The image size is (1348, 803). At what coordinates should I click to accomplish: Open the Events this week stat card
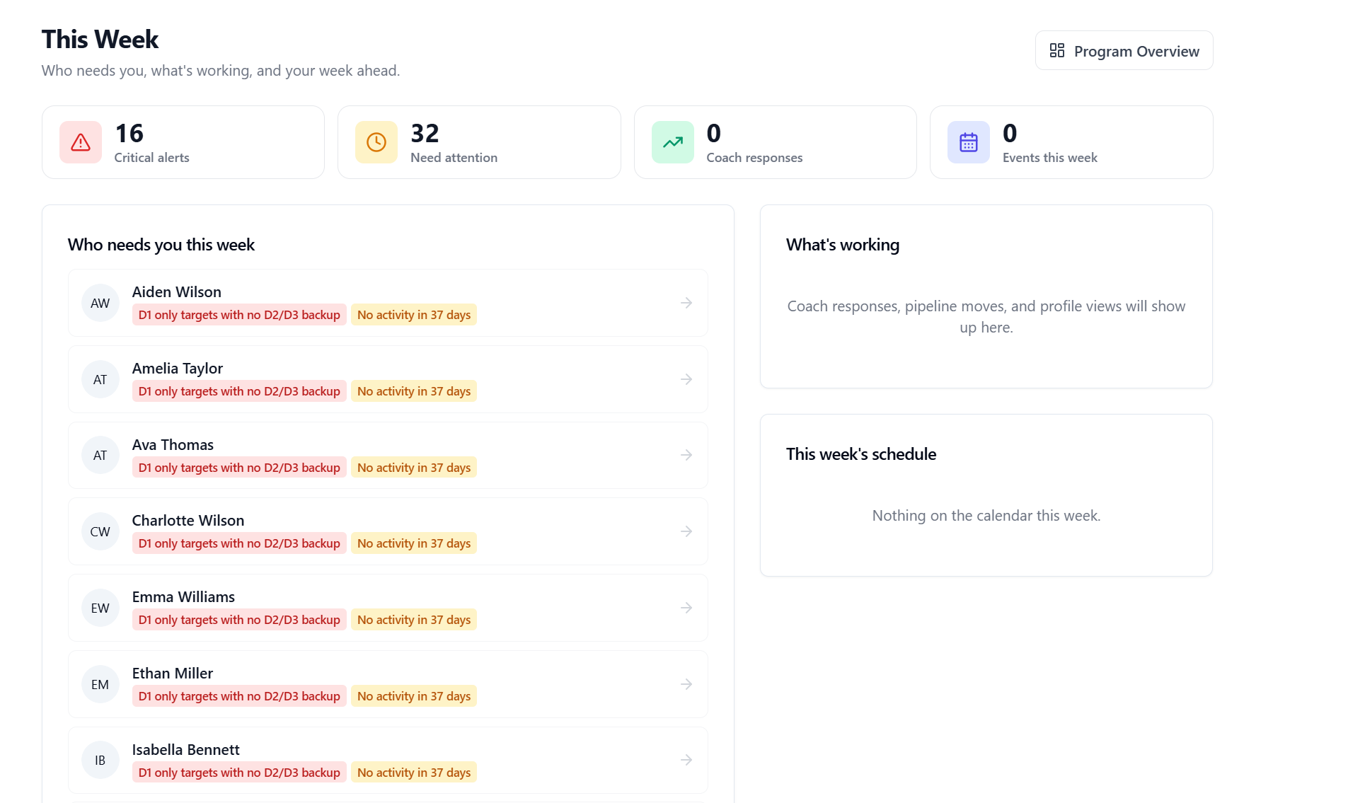coord(1071,142)
